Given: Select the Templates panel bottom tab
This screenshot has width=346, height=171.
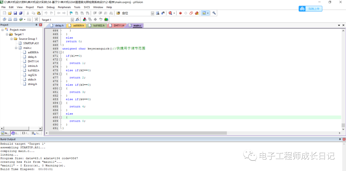Looking at the screenshot, I should tap(36, 133).
